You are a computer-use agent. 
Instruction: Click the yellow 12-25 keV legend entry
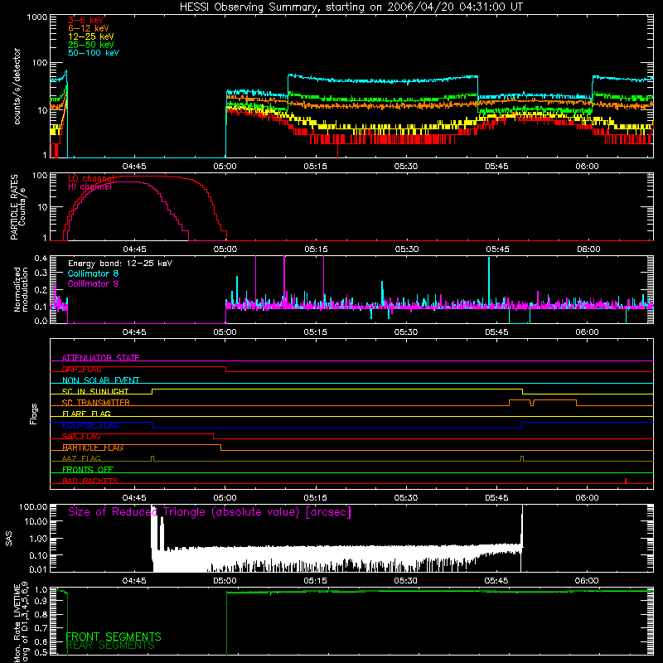pos(91,36)
